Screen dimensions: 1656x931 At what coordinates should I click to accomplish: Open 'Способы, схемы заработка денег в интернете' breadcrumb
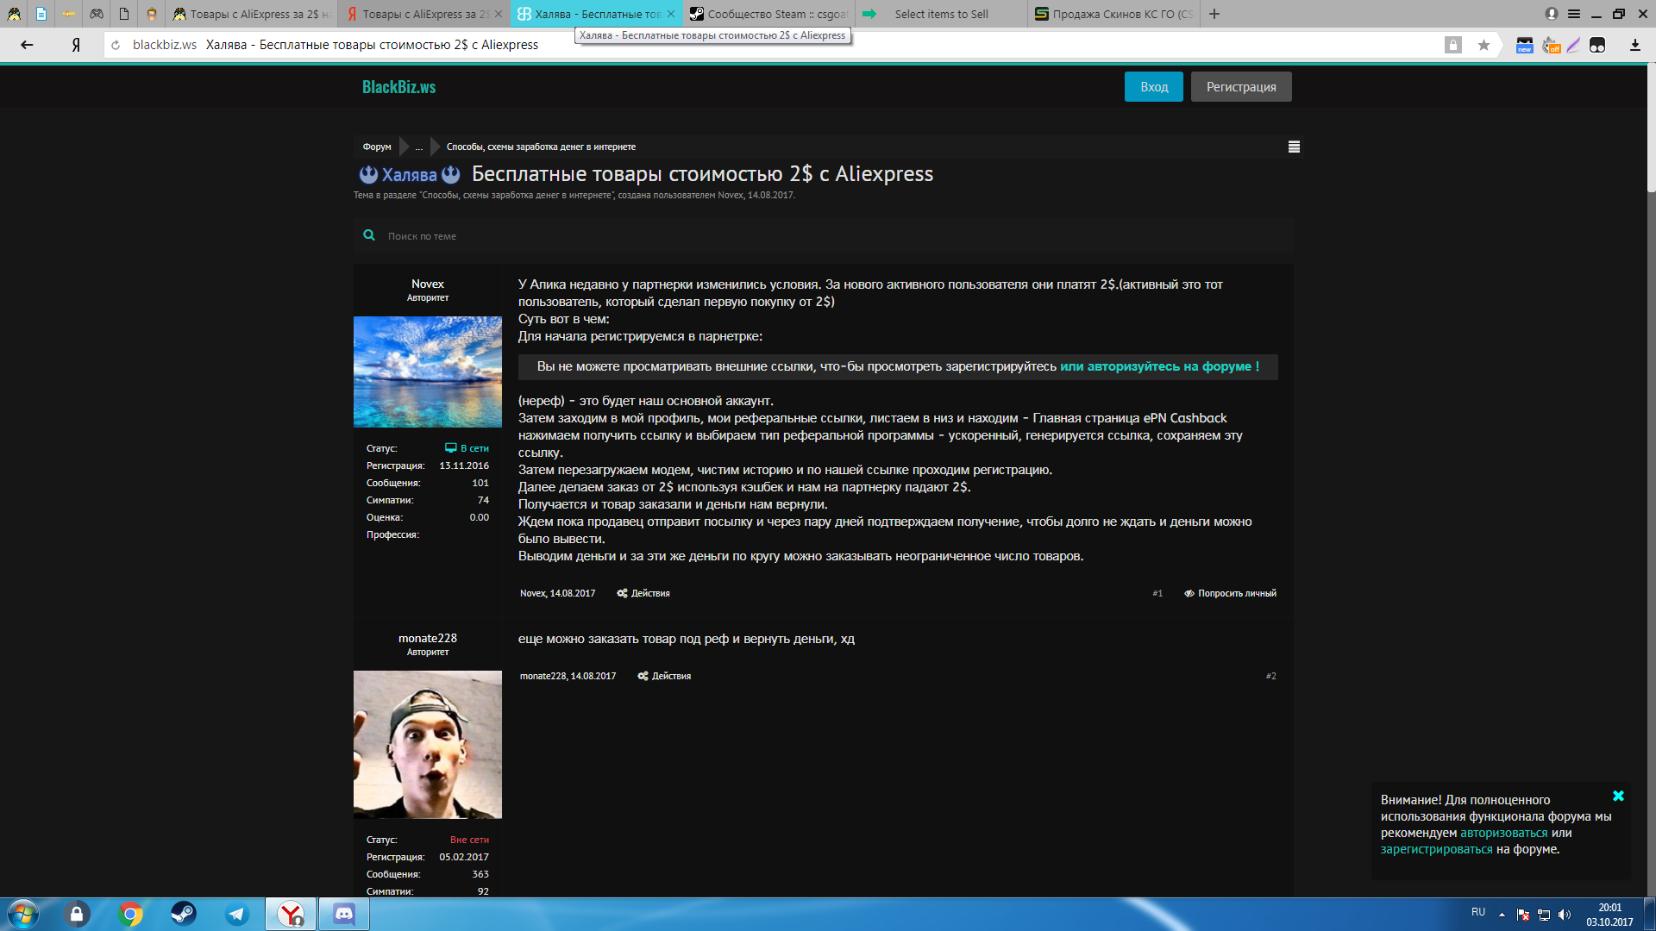pyautogui.click(x=541, y=147)
